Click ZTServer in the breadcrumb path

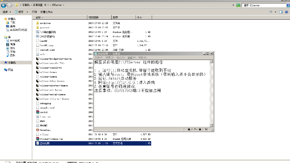tap(57, 5)
